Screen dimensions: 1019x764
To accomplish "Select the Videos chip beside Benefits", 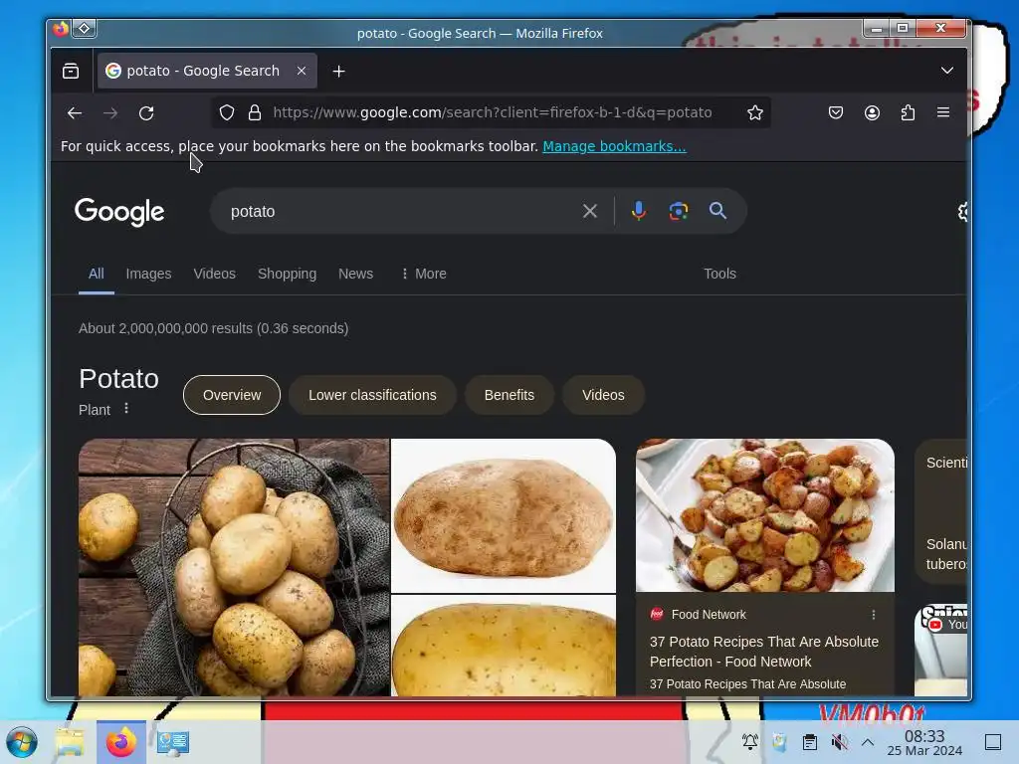I will pos(604,395).
